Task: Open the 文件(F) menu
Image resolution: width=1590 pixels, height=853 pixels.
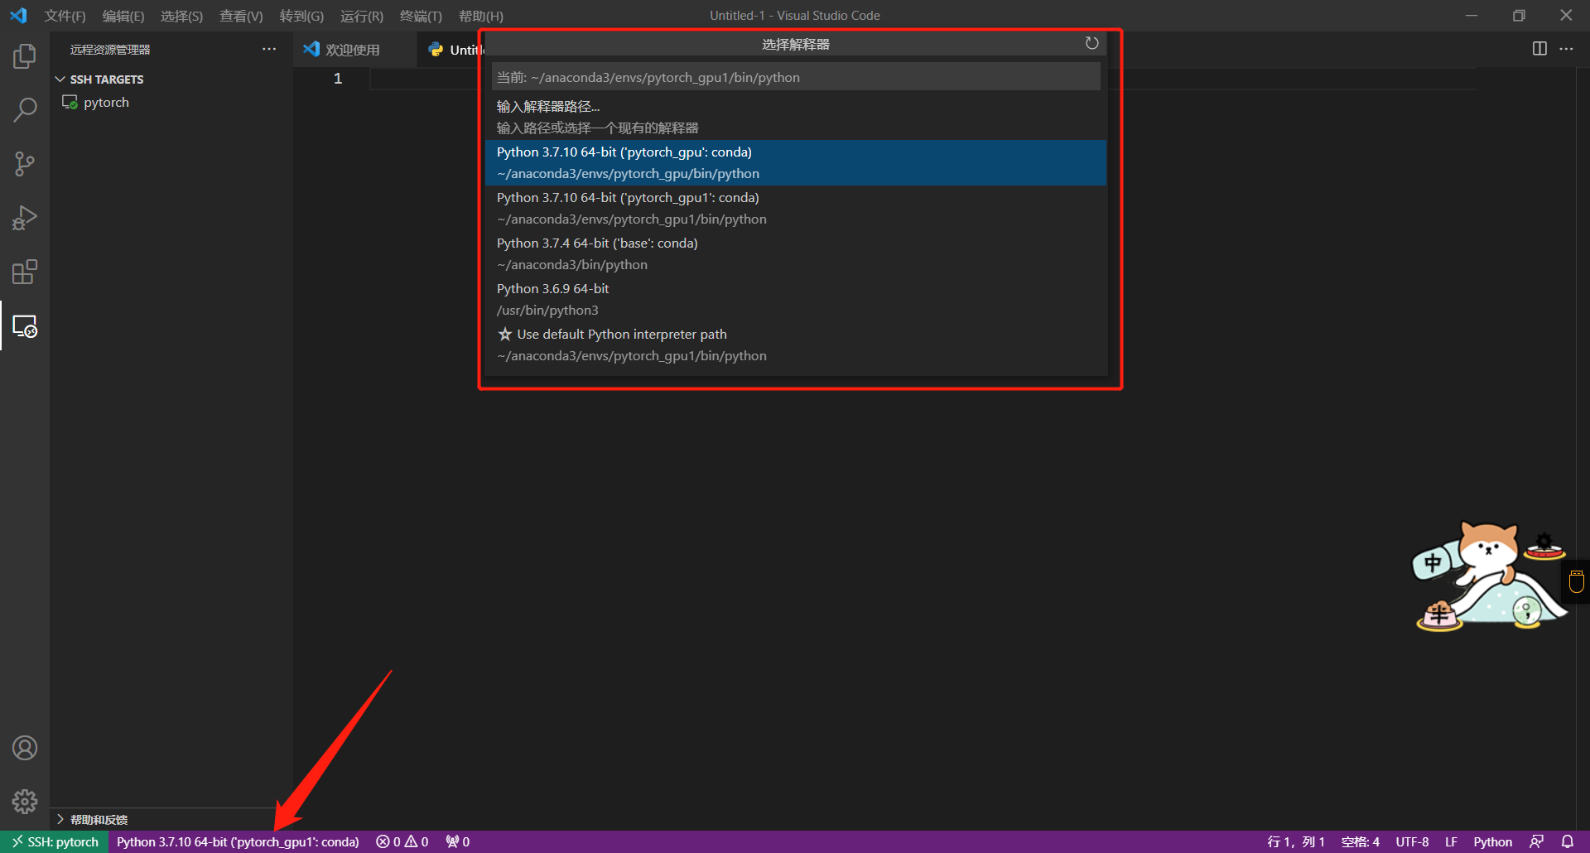Action: click(x=65, y=16)
